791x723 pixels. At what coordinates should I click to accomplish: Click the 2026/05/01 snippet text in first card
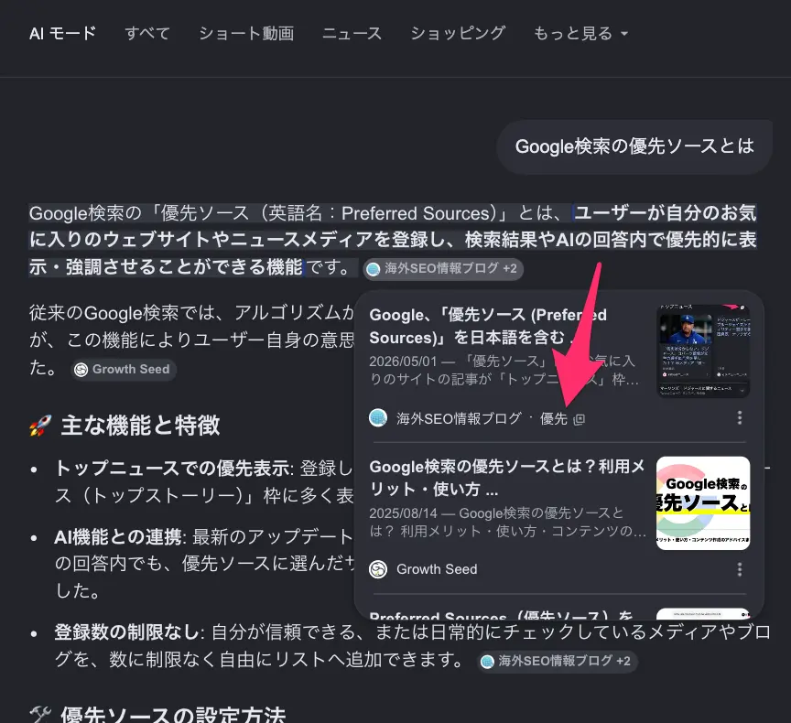[504, 370]
